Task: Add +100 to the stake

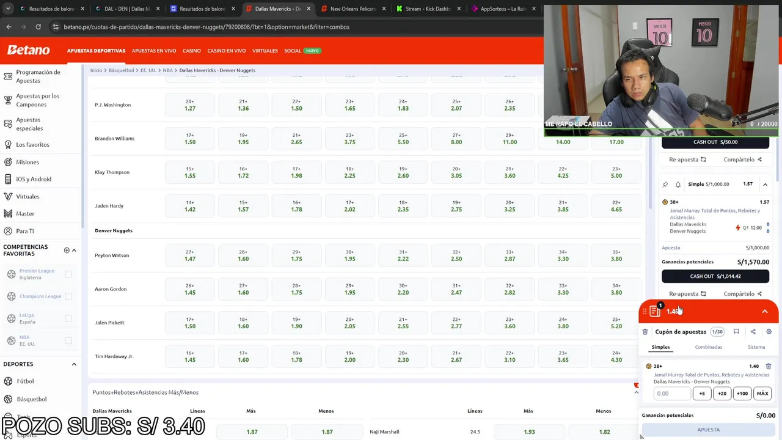Action: [742, 394]
